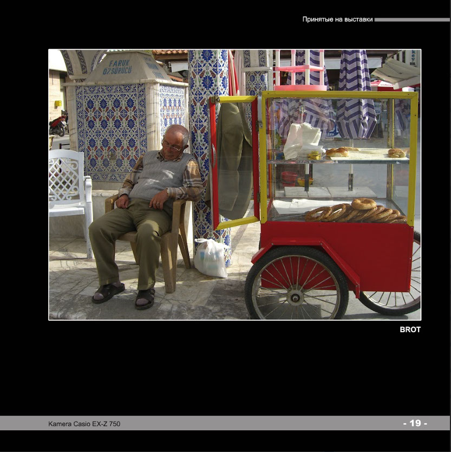
Task: Click the photo of the sleeping bread vendor
Action: point(235,185)
